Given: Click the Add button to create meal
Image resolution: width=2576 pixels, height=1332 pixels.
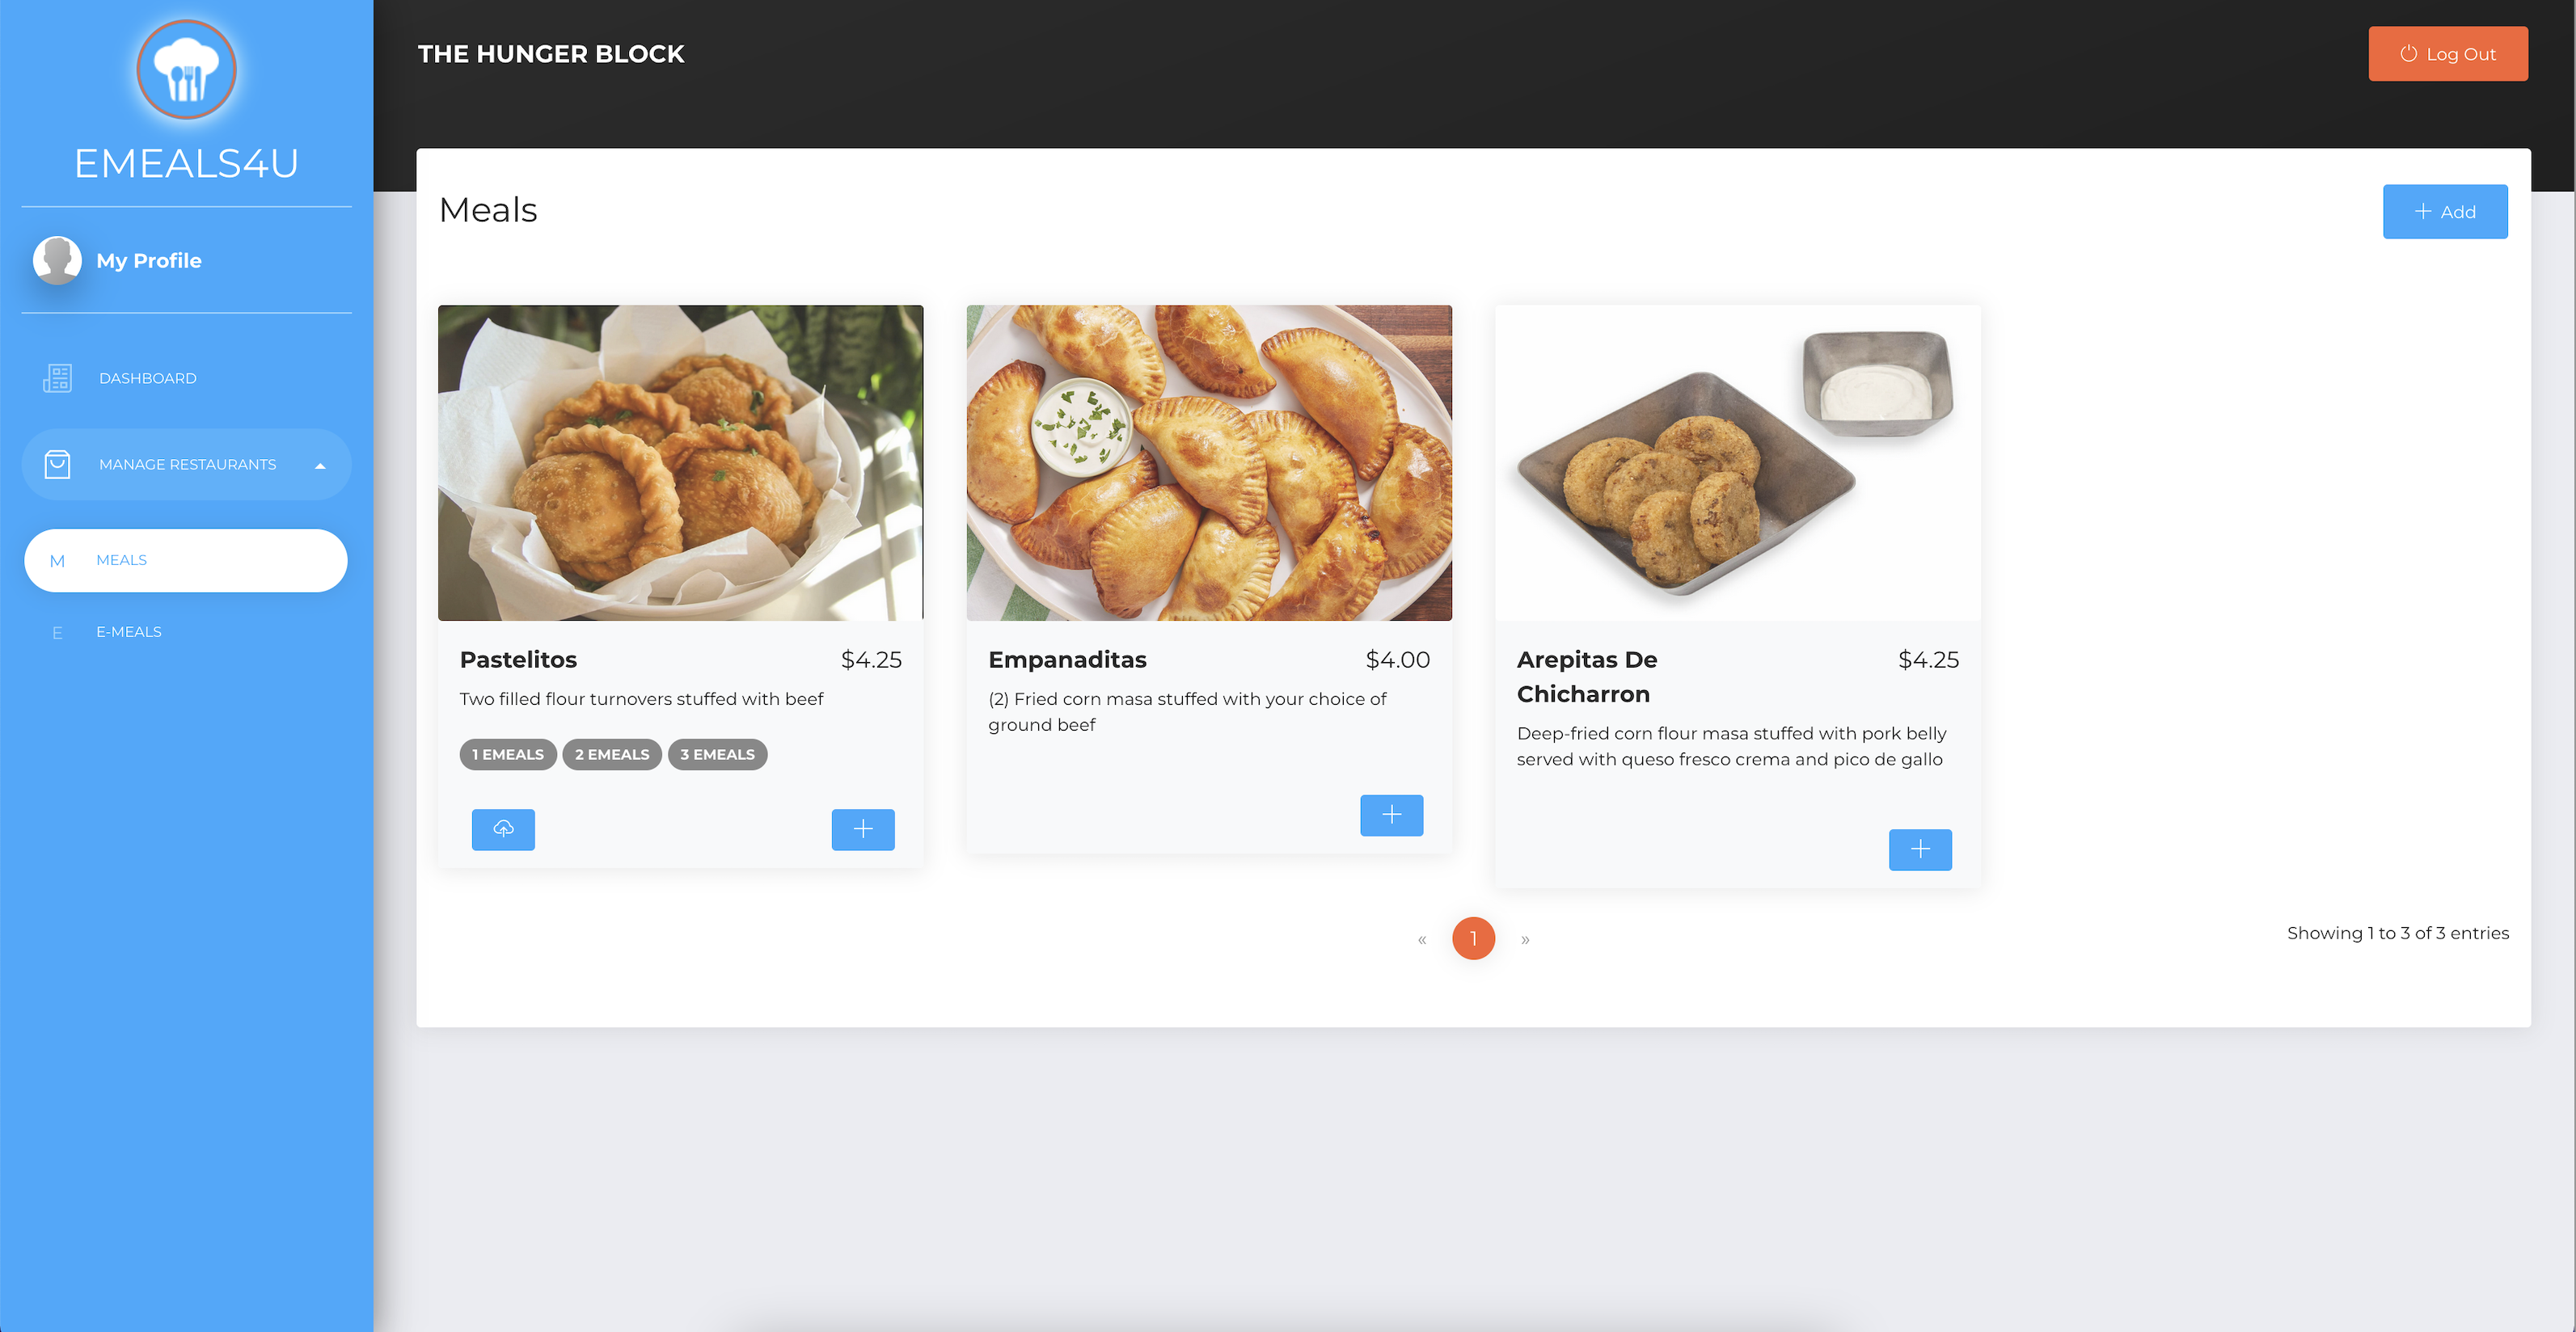Looking at the screenshot, I should tap(2445, 211).
